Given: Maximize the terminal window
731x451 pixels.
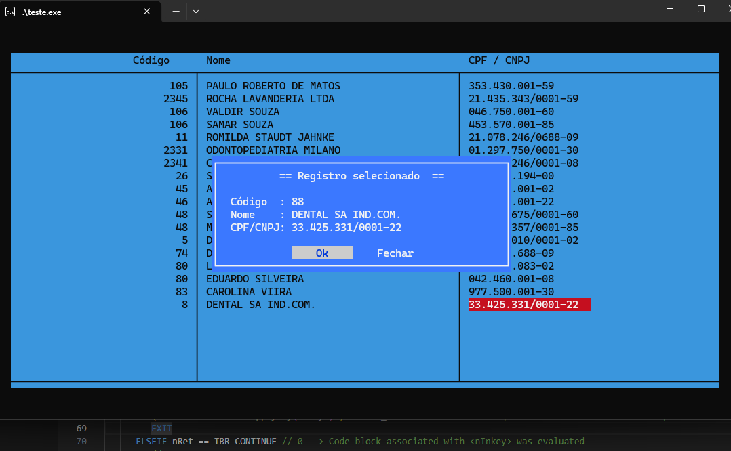Looking at the screenshot, I should click(x=701, y=9).
